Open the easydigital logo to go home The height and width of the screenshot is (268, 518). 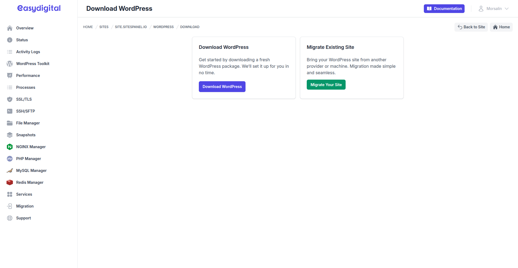[39, 8]
